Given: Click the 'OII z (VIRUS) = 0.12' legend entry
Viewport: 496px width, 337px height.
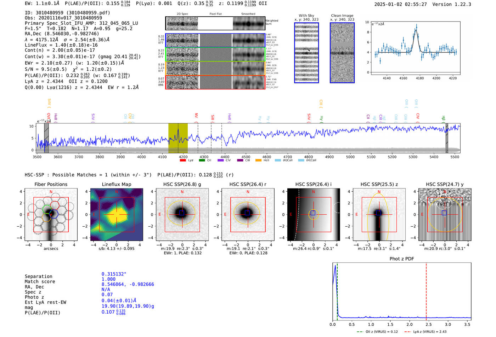Looking at the screenshot, I should tap(377, 332).
